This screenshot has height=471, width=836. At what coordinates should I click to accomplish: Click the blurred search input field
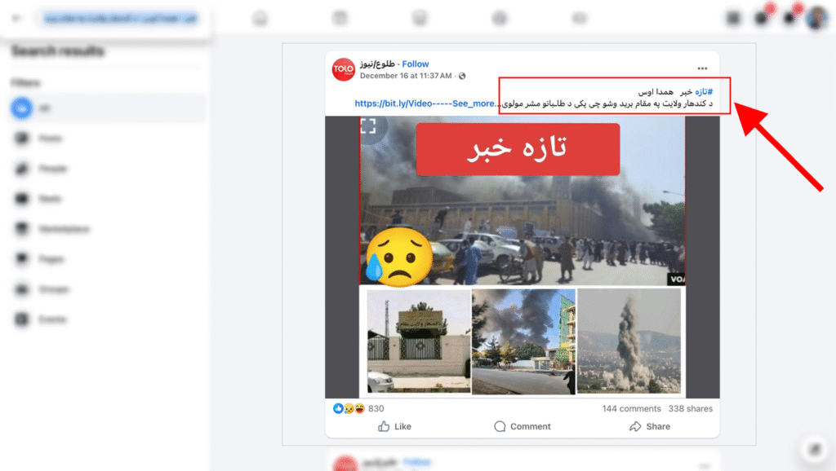121,19
